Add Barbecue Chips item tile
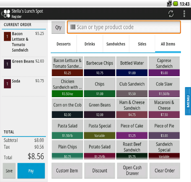The width and height of the screenshot is (191, 182). (x=100, y=66)
